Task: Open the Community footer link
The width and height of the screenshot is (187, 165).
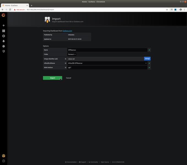Action: (x=93, y=162)
